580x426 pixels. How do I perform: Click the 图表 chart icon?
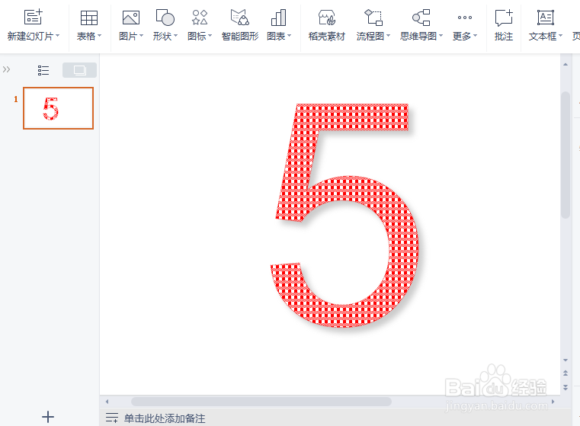[x=278, y=18]
